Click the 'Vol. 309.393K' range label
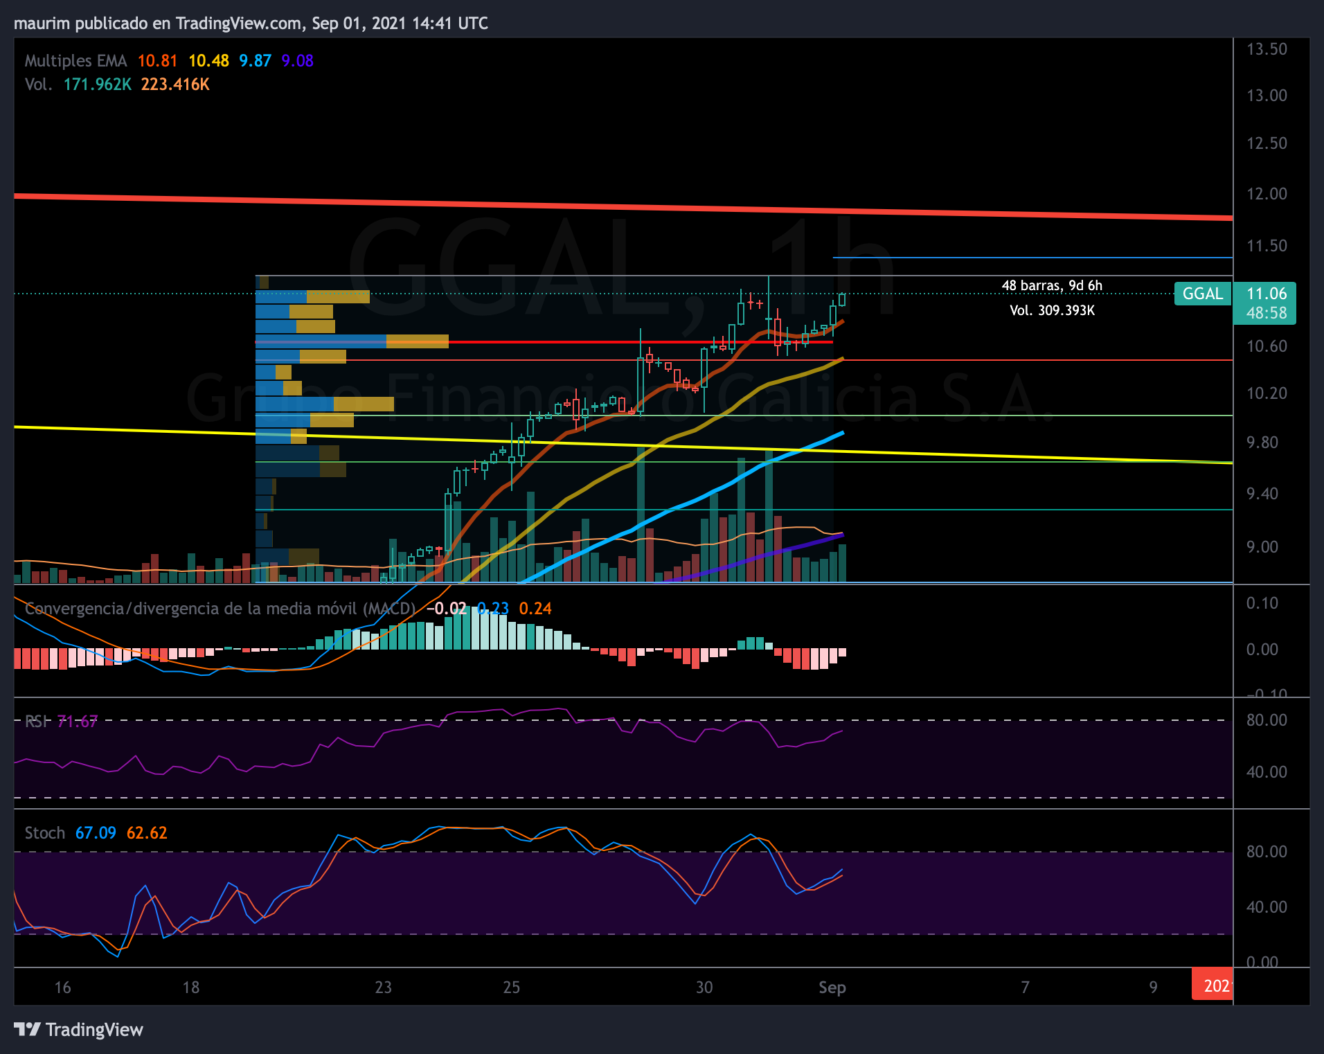1324x1054 pixels. [1052, 310]
